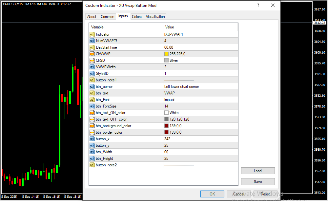Edit the button_x value 342
Viewport: 328px width, 201px height.
pos(167,139)
